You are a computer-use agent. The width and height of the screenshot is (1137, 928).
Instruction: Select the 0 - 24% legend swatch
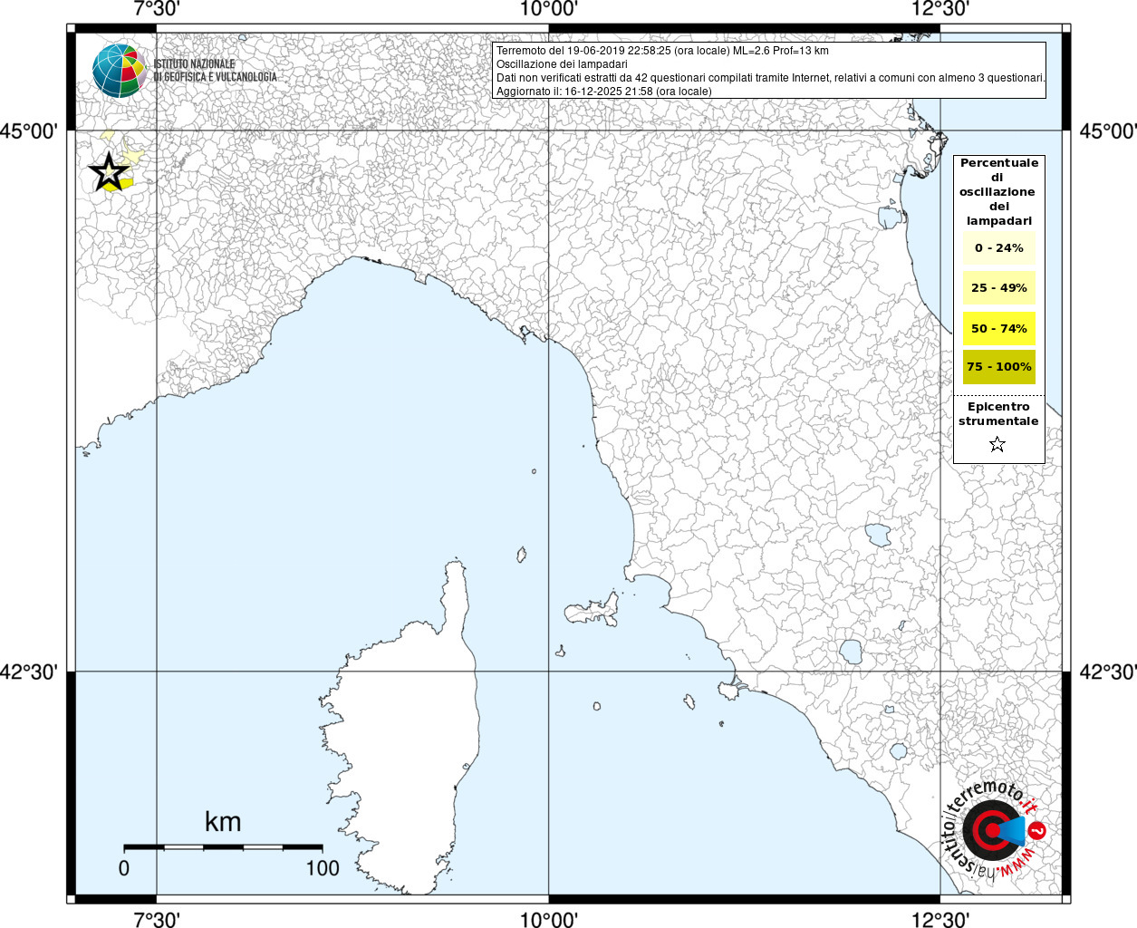(x=999, y=248)
